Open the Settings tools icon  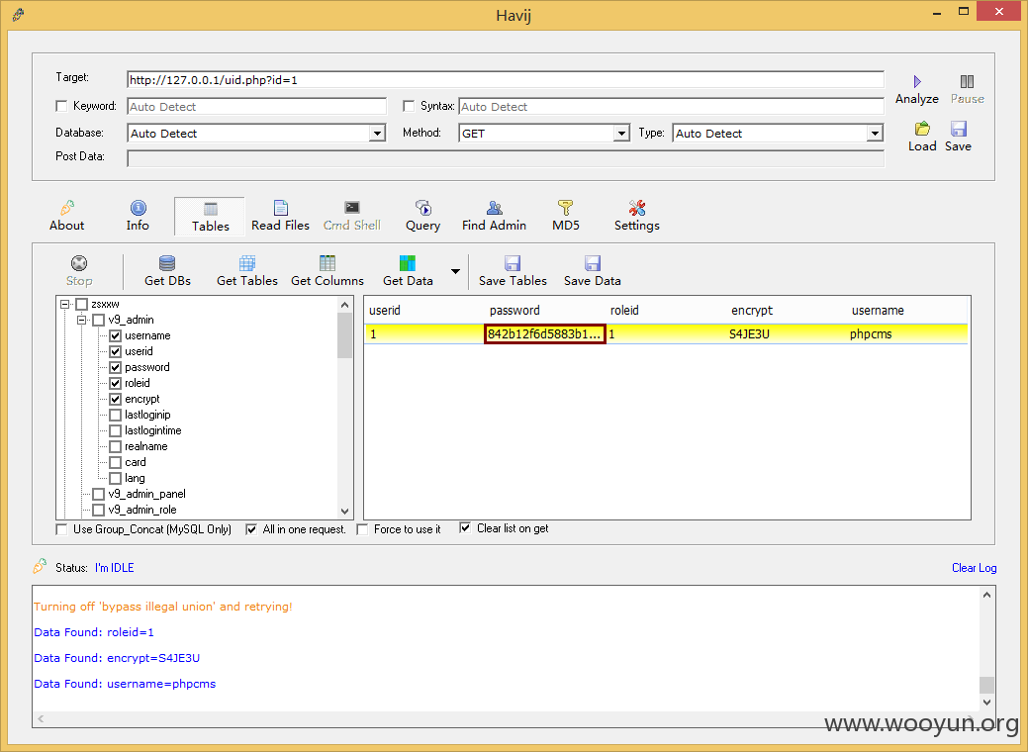(x=636, y=208)
